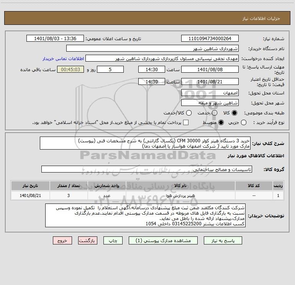Click the buyer name field شهرداری شاهین شهر
The width and height of the screenshot is (295, 285).
[152, 49]
